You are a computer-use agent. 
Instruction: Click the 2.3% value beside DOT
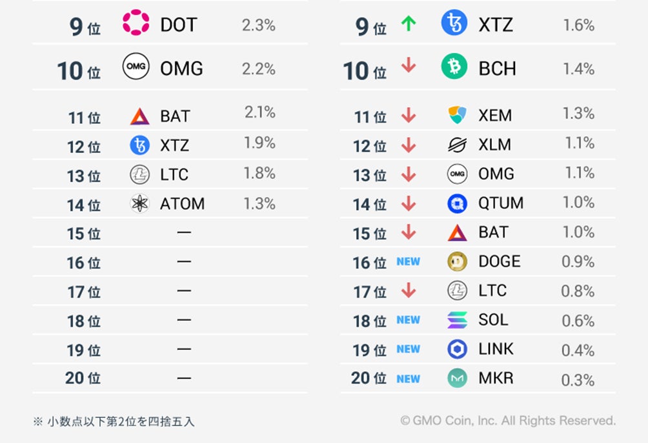(258, 25)
